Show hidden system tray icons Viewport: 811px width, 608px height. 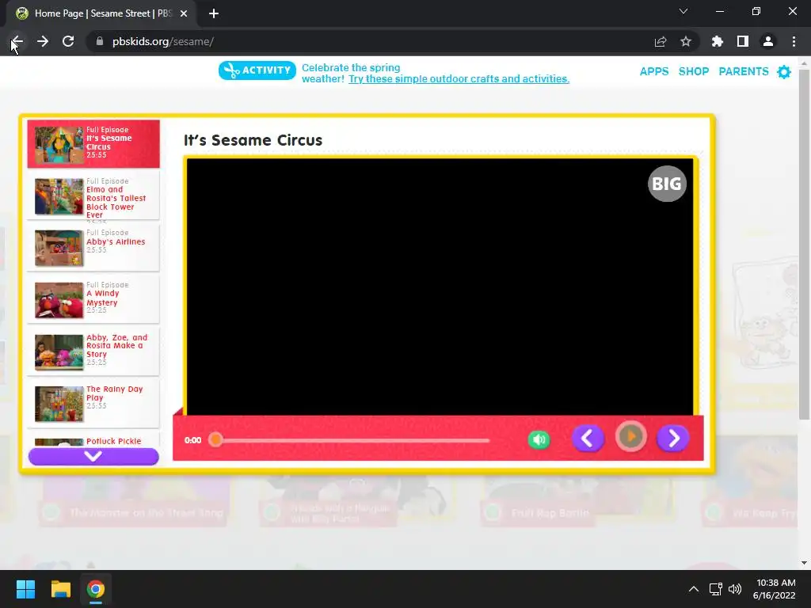(694, 589)
